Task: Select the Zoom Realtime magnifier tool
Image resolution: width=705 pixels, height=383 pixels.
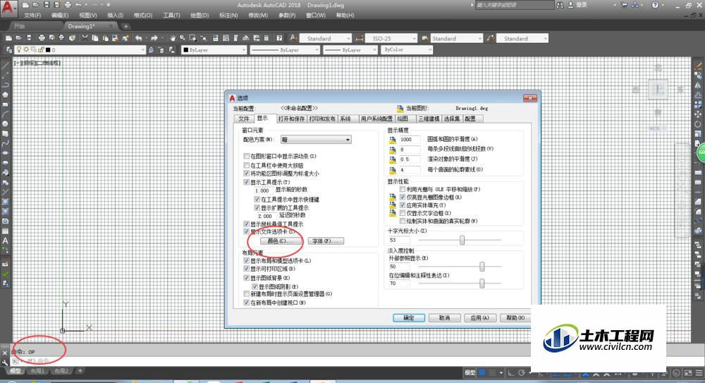Action: [183, 38]
